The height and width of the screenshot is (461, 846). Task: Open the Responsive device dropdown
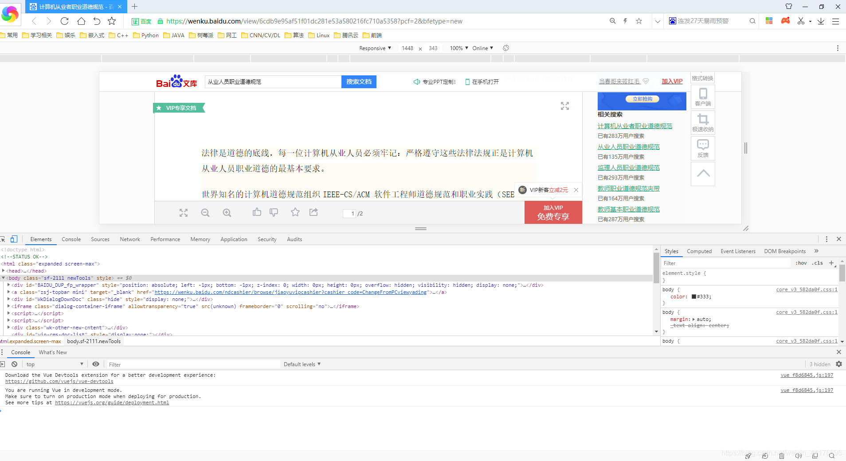[375, 48]
